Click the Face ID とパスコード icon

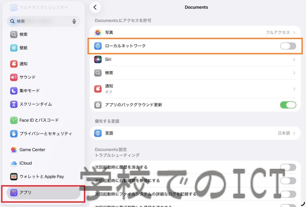(x=14, y=120)
